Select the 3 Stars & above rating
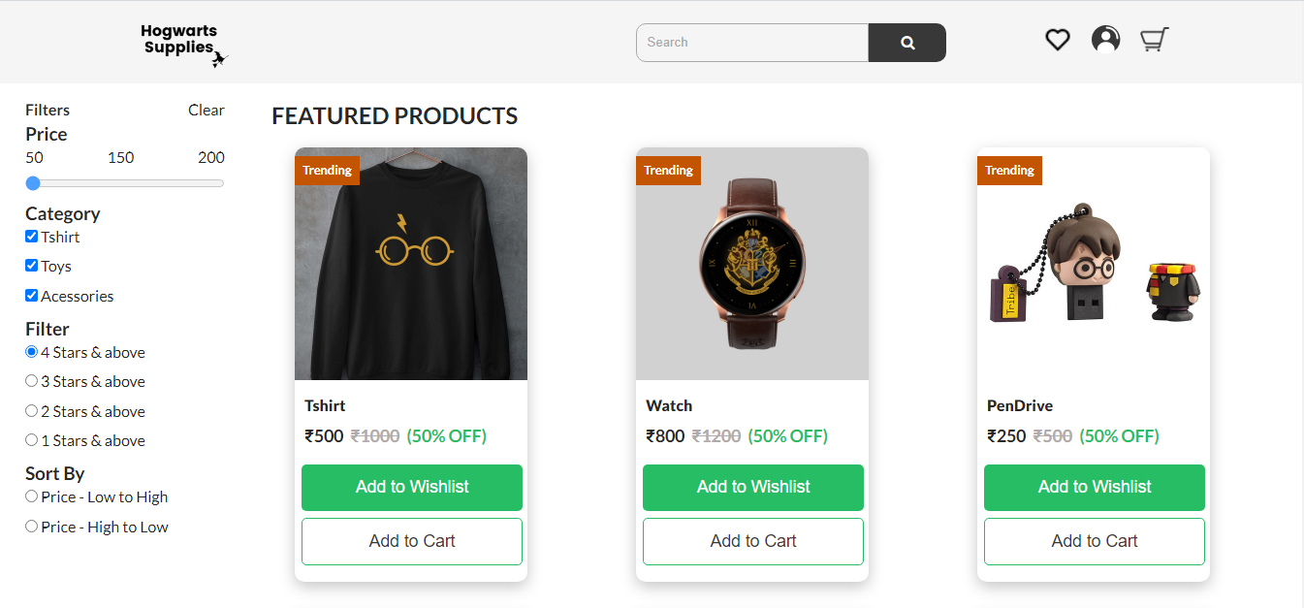1304x608 pixels. (x=31, y=380)
